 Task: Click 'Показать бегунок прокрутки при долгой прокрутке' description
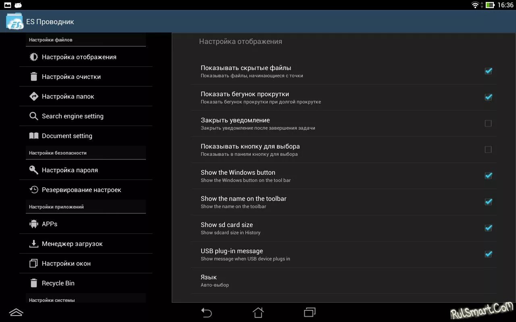tap(261, 102)
